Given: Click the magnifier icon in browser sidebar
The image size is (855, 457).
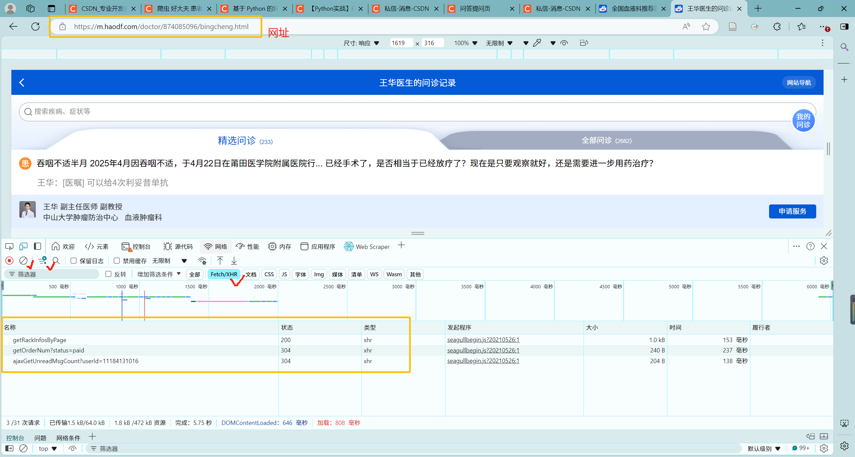Looking at the screenshot, I should 844,47.
